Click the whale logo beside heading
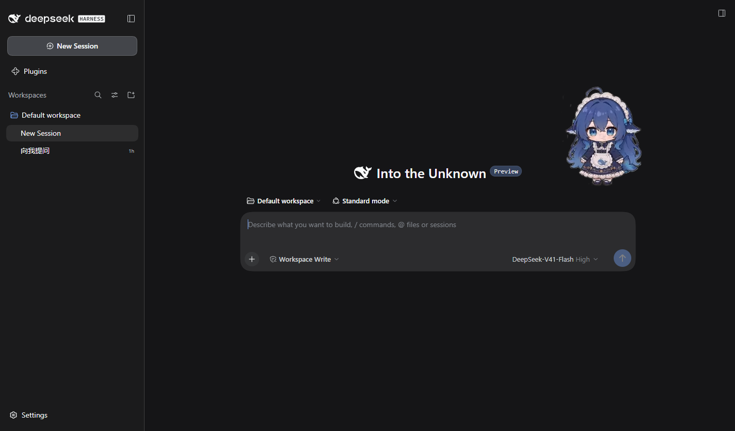Screen dimensions: 735x431 click(x=362, y=173)
